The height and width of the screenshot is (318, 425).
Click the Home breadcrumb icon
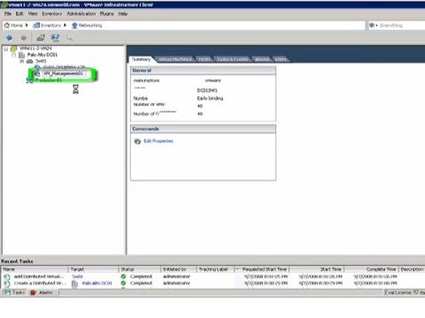(7, 26)
